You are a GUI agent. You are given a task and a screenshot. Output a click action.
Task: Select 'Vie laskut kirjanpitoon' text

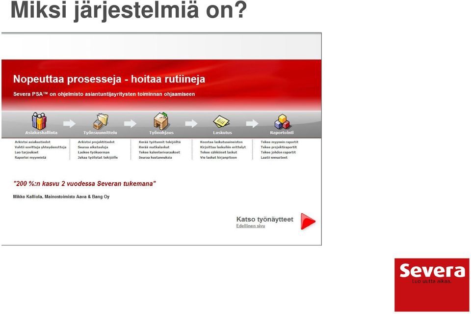click(x=218, y=157)
